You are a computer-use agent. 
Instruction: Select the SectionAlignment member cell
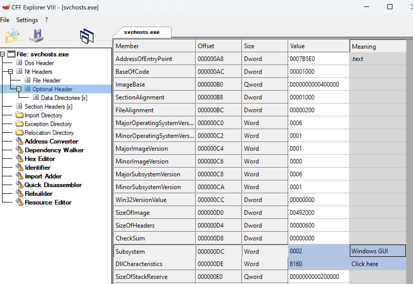tap(154, 97)
